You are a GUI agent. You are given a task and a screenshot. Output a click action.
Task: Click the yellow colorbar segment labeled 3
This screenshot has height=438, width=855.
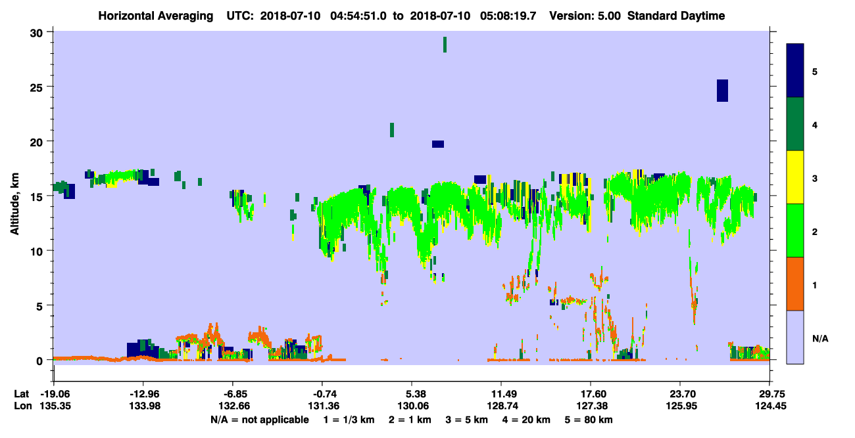click(x=795, y=177)
